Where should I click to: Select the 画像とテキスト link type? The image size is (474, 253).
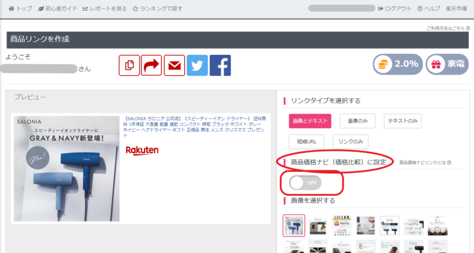coord(310,121)
